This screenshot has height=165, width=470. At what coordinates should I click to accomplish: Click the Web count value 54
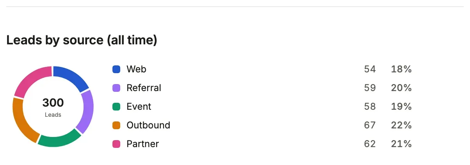point(370,69)
